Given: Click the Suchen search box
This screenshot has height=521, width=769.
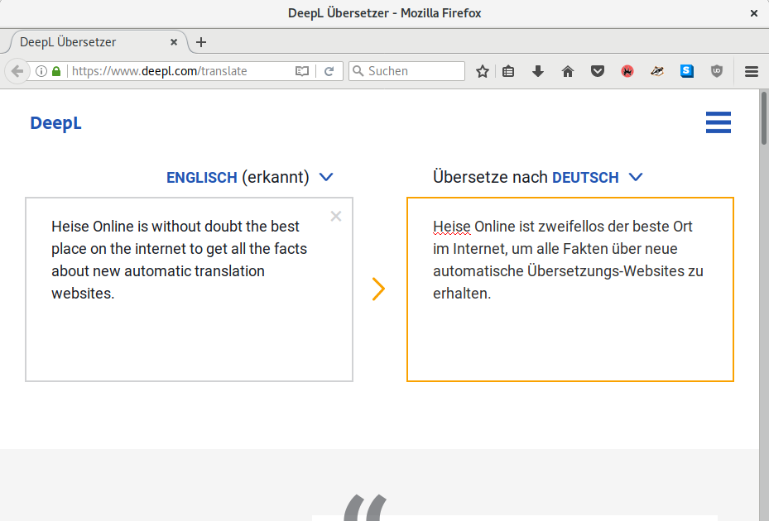Looking at the screenshot, I should coord(407,72).
